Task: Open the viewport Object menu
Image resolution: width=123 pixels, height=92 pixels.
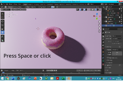Action: [x=24, y=10]
